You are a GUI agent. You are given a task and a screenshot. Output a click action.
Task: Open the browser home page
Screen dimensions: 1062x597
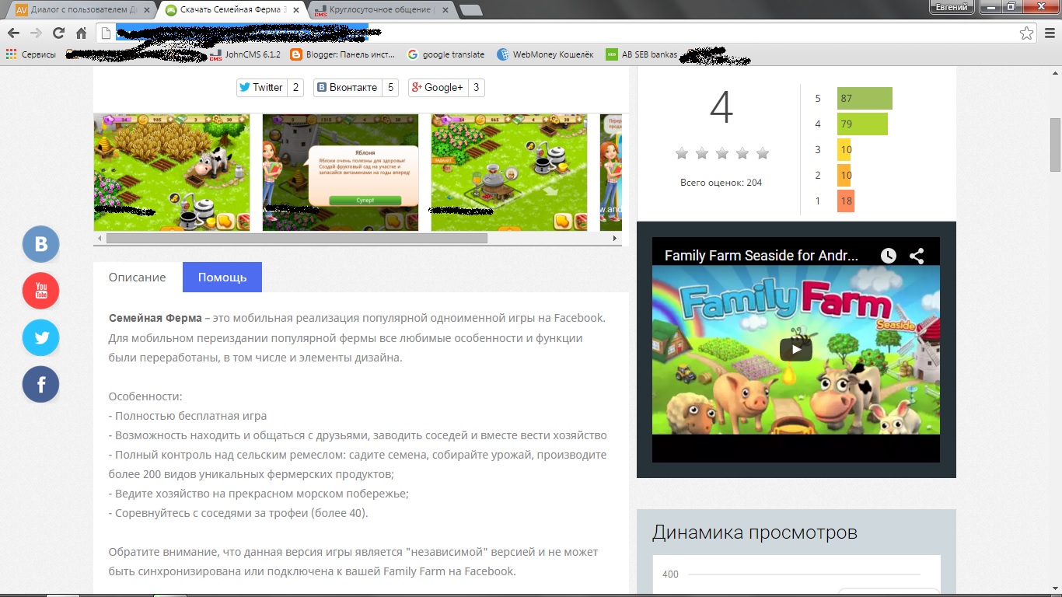tap(81, 33)
